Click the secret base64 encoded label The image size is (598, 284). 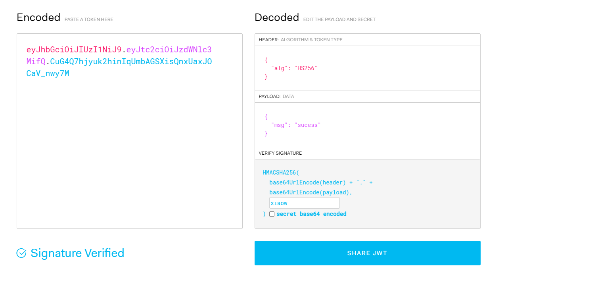coord(311,214)
